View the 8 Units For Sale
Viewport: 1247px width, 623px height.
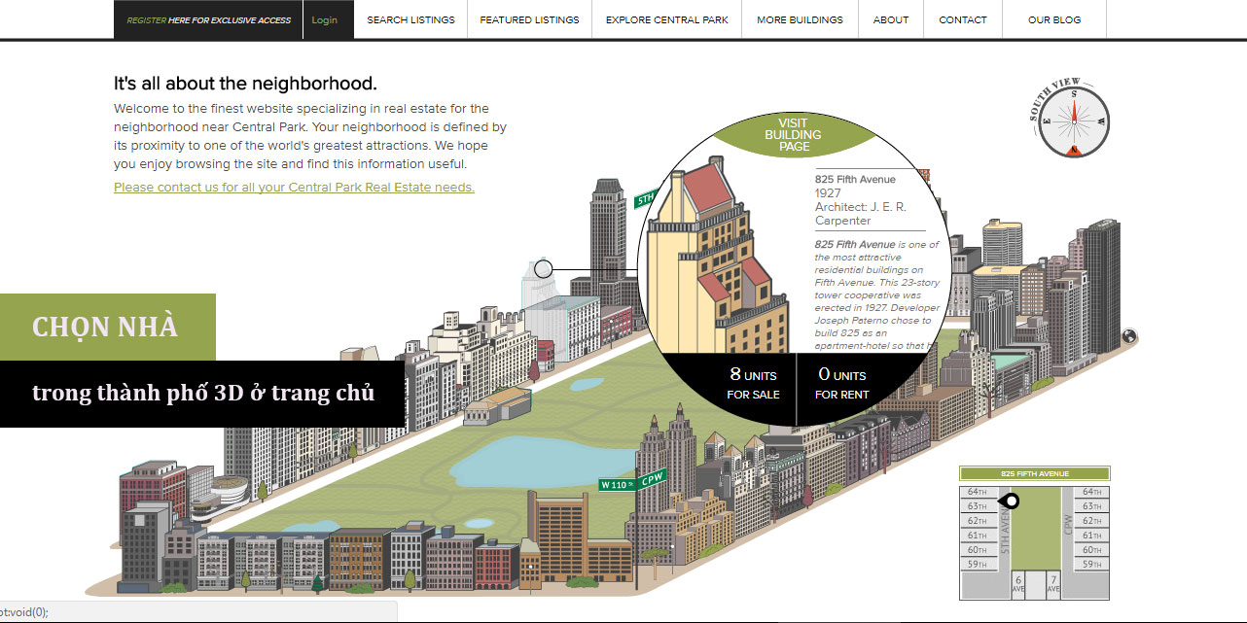coord(753,384)
